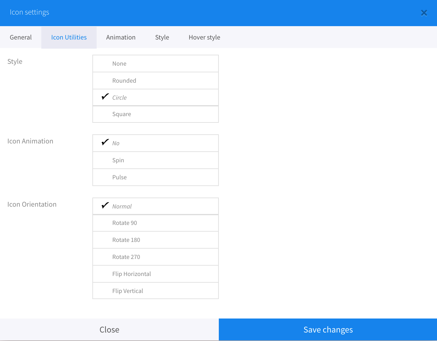Switch to the General tab
437x341 pixels.
(x=21, y=37)
